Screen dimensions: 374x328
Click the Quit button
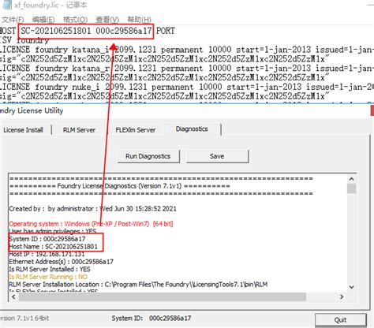click(340, 320)
